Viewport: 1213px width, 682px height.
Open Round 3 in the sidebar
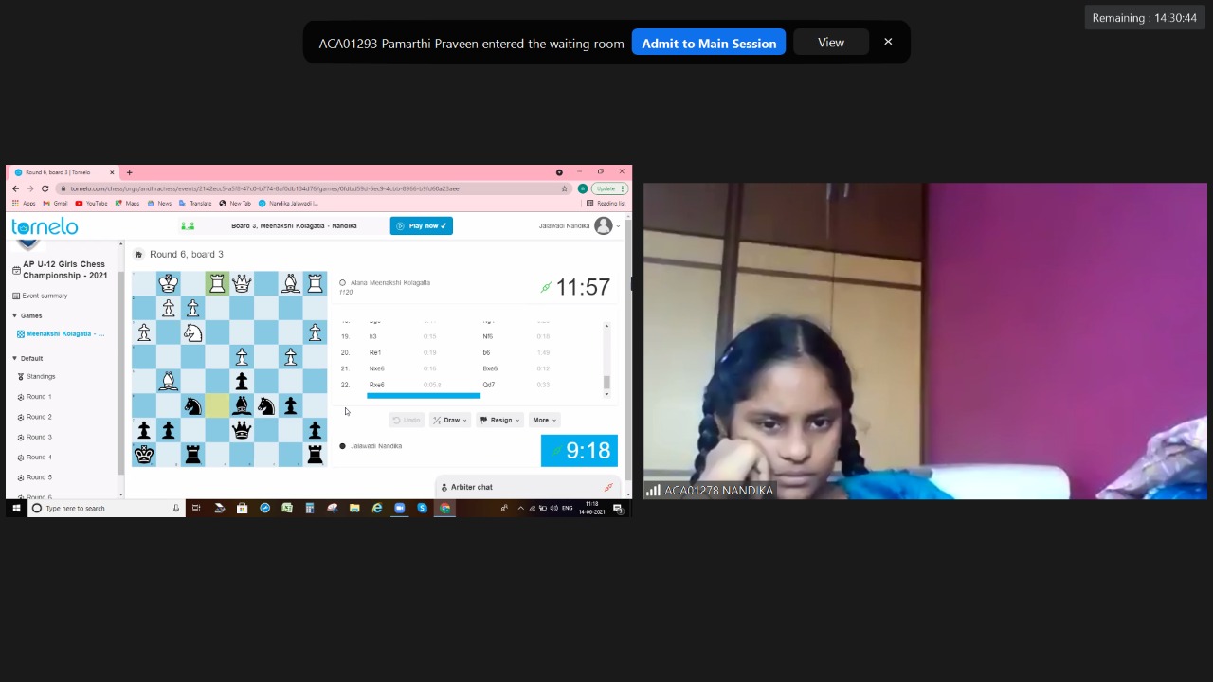point(39,437)
